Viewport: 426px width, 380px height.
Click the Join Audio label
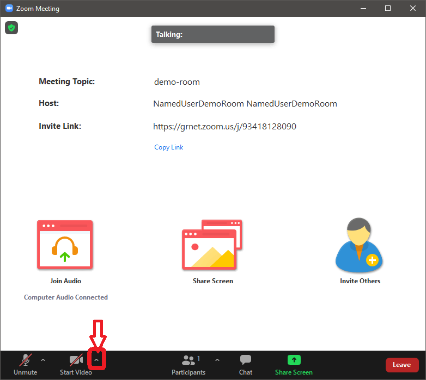[x=65, y=281]
